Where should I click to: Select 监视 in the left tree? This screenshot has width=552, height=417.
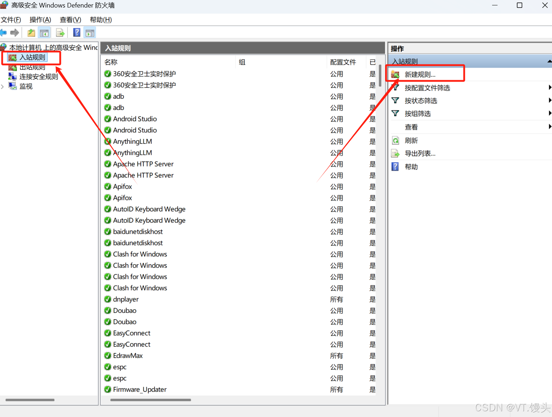pyautogui.click(x=26, y=86)
